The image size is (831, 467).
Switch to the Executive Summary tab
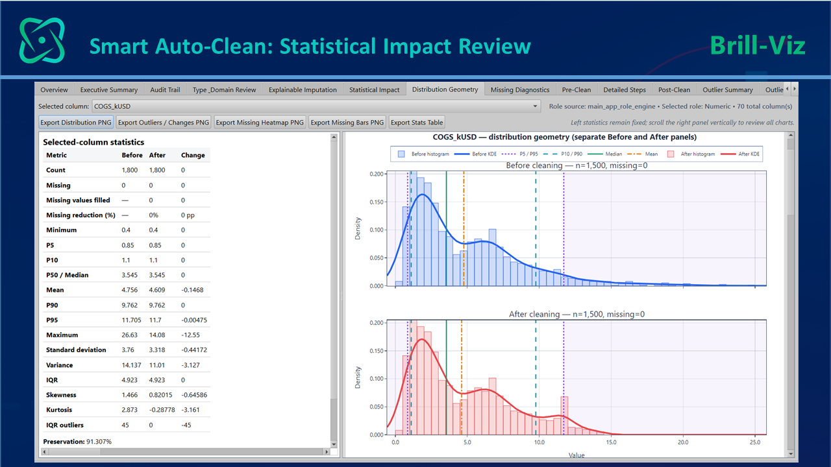click(109, 90)
